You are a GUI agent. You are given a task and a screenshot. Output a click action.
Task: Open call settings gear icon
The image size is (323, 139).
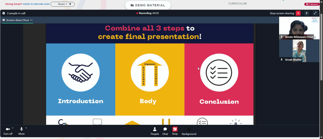tap(4, 13)
